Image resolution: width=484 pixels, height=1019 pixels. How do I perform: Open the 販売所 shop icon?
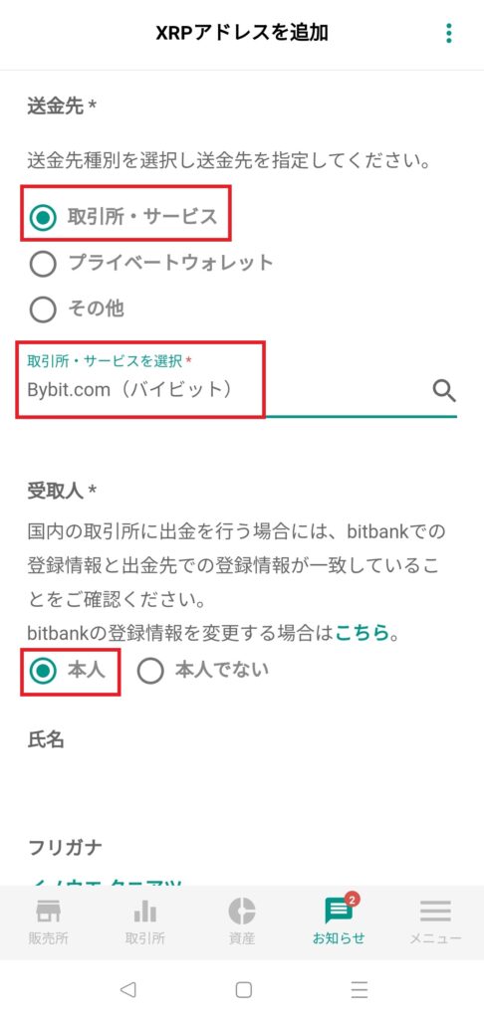(49, 912)
